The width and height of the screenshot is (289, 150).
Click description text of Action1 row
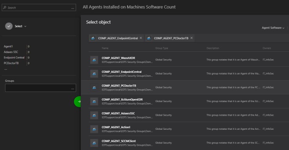click(x=233, y=129)
